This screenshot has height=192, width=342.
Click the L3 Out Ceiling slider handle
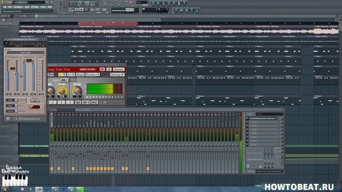(x=29, y=61)
